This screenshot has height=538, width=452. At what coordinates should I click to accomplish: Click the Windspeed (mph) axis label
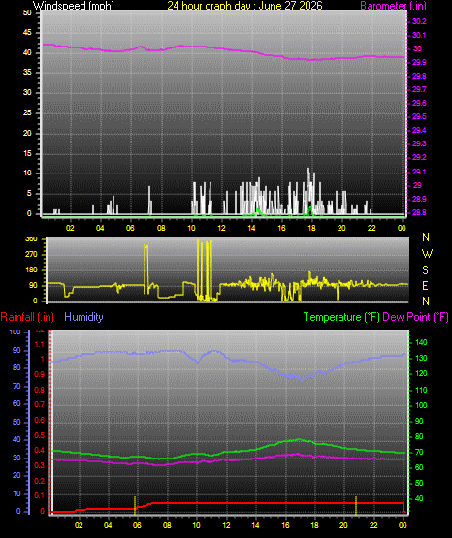tap(74, 6)
